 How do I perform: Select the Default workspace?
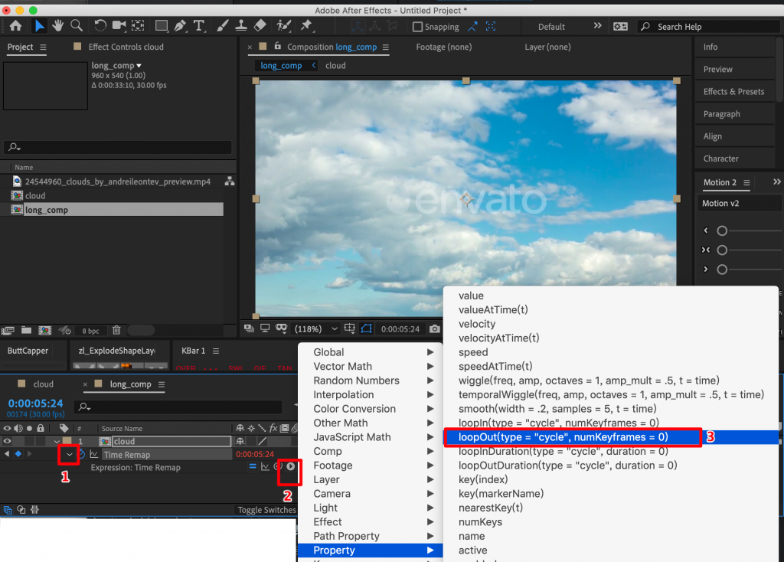tap(551, 27)
